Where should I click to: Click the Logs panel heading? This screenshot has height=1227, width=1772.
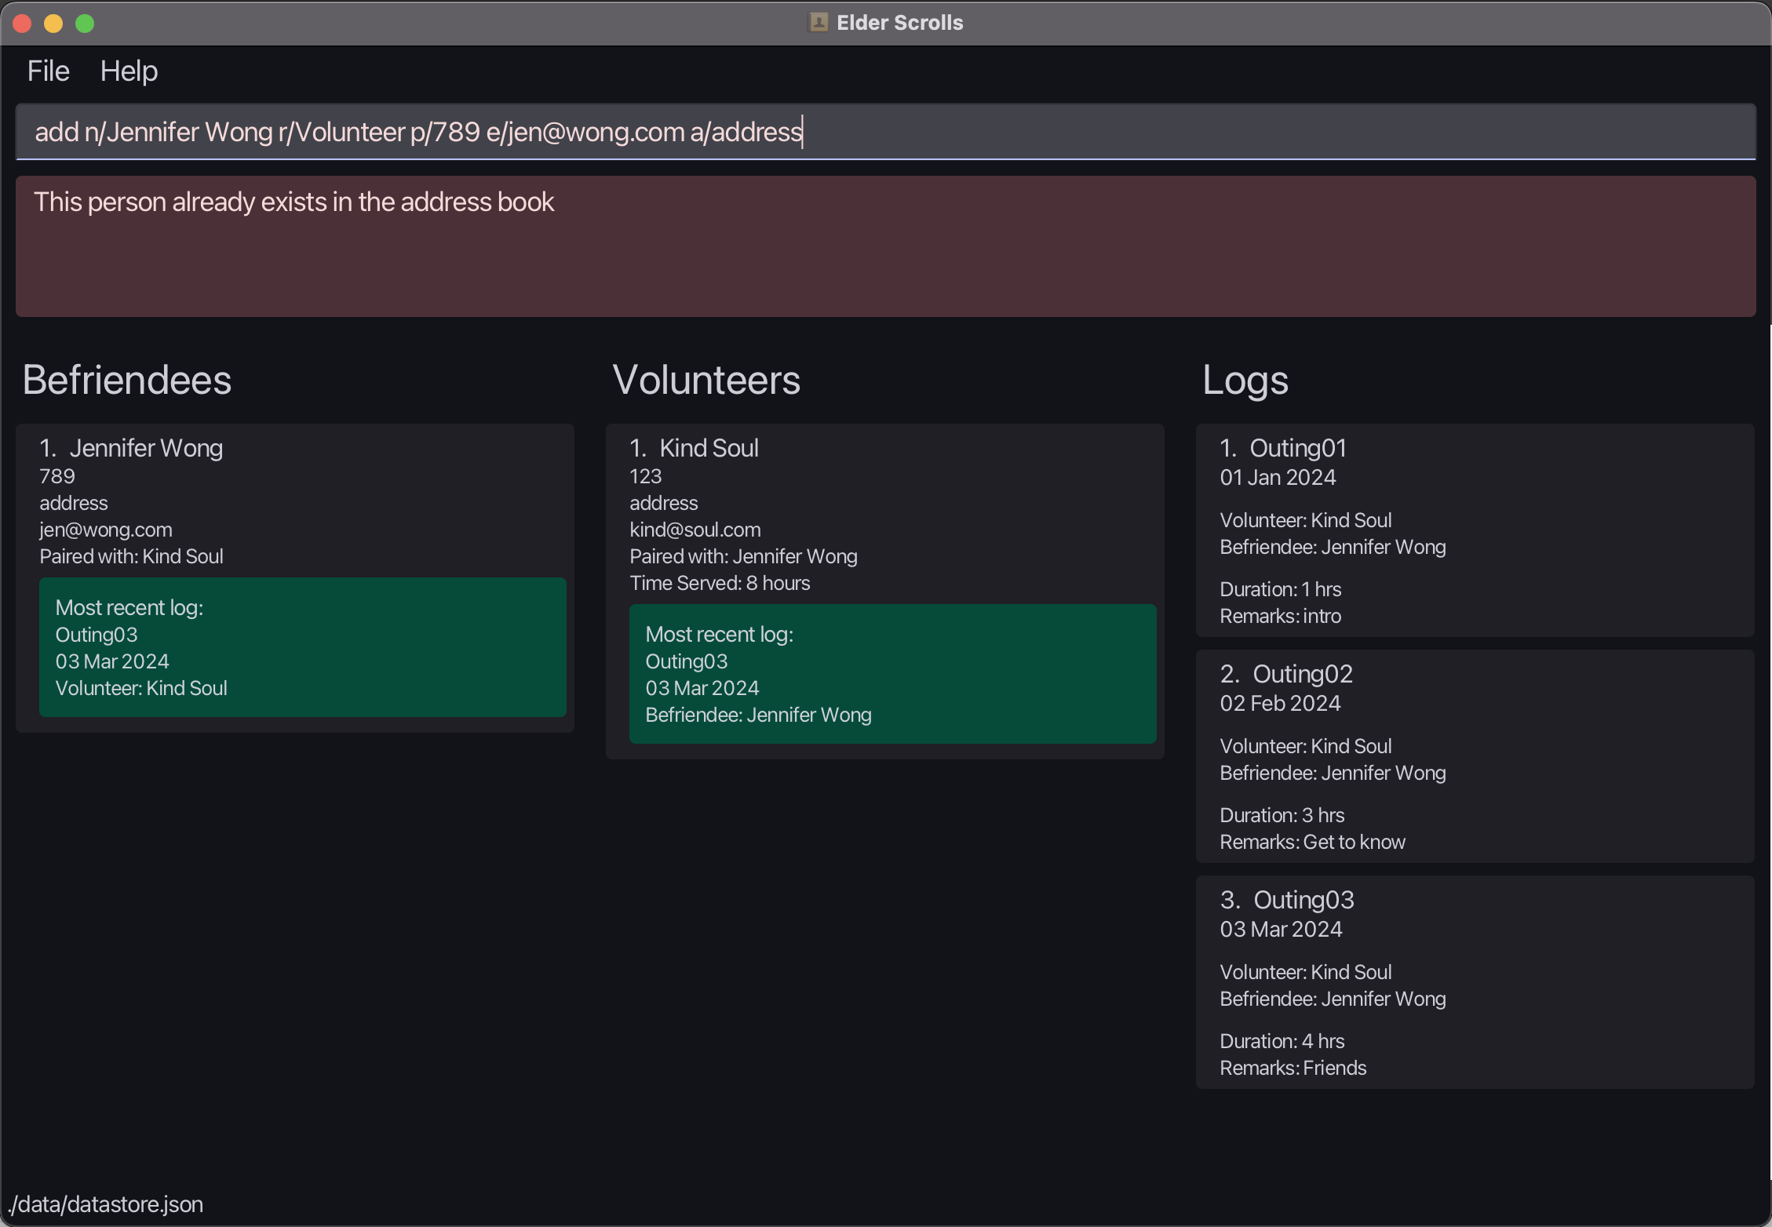click(x=1245, y=380)
